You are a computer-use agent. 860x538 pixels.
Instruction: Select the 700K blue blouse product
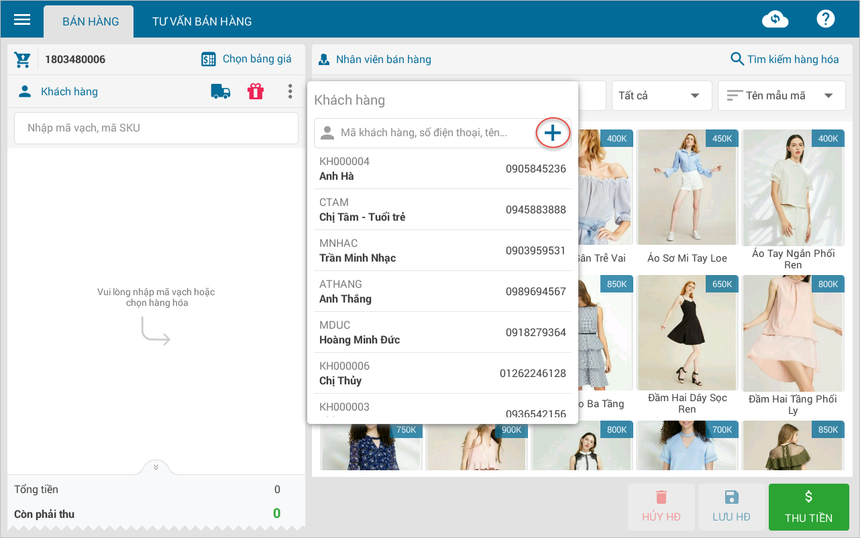[x=687, y=445]
